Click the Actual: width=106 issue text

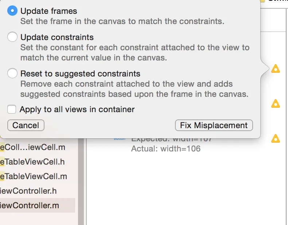pyautogui.click(x=166, y=149)
